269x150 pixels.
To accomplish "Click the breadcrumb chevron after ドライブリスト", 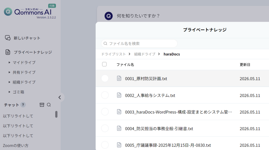I will (130, 54).
